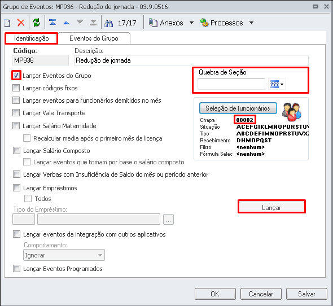Viewport: 333px width, 306px height.
Task: Click the Tipo value ABCDEFIMNOPRSTUVX
Action: [x=273, y=134]
